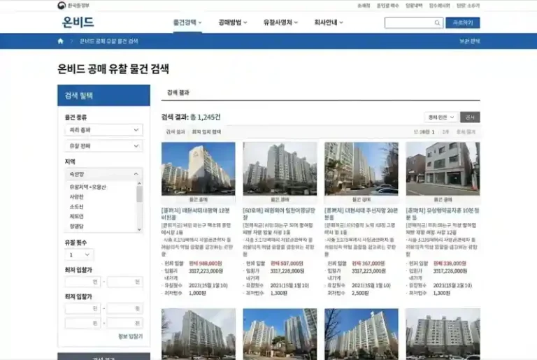Screen dimensions: 537x360
Task: Open the 유찰사영처 menu
Action: click(x=280, y=22)
